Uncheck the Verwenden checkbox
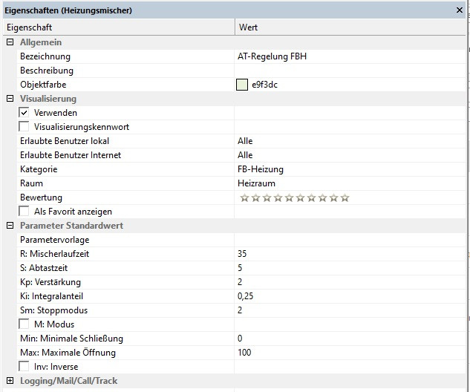The image size is (470, 392). pyautogui.click(x=25, y=113)
